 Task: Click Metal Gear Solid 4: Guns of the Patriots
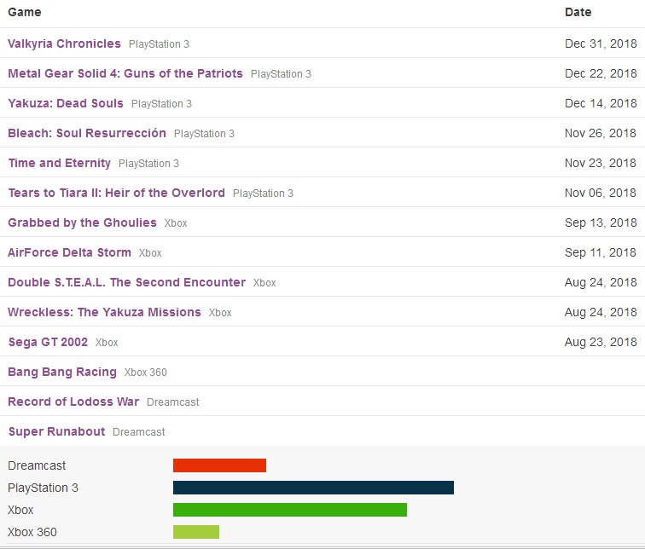point(125,73)
